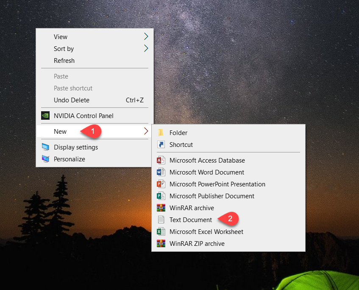Create a Microsoft PowerPoint Presentation
The height and width of the screenshot is (290, 359).
point(228,184)
